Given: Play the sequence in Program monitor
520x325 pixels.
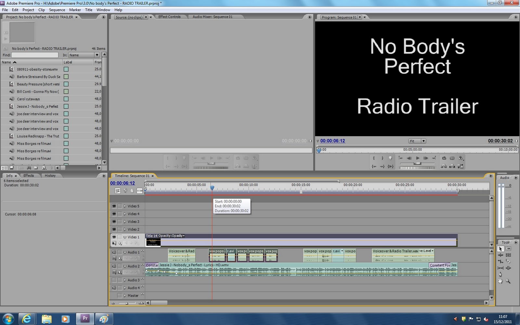Looking at the screenshot, I should [x=418, y=158].
